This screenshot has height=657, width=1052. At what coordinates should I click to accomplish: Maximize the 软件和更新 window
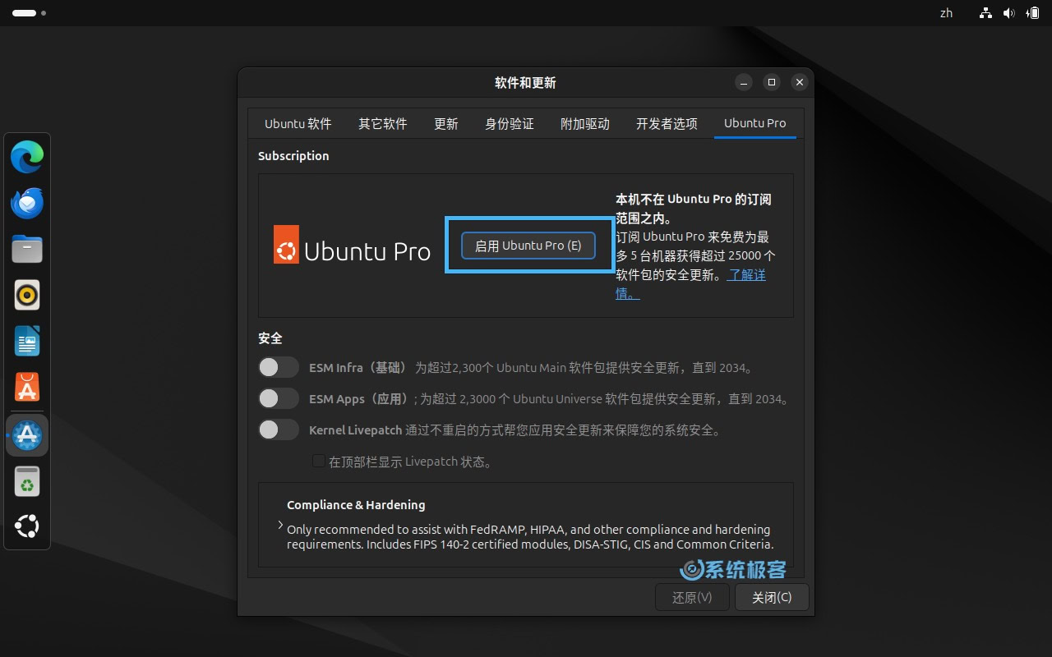tap(771, 82)
